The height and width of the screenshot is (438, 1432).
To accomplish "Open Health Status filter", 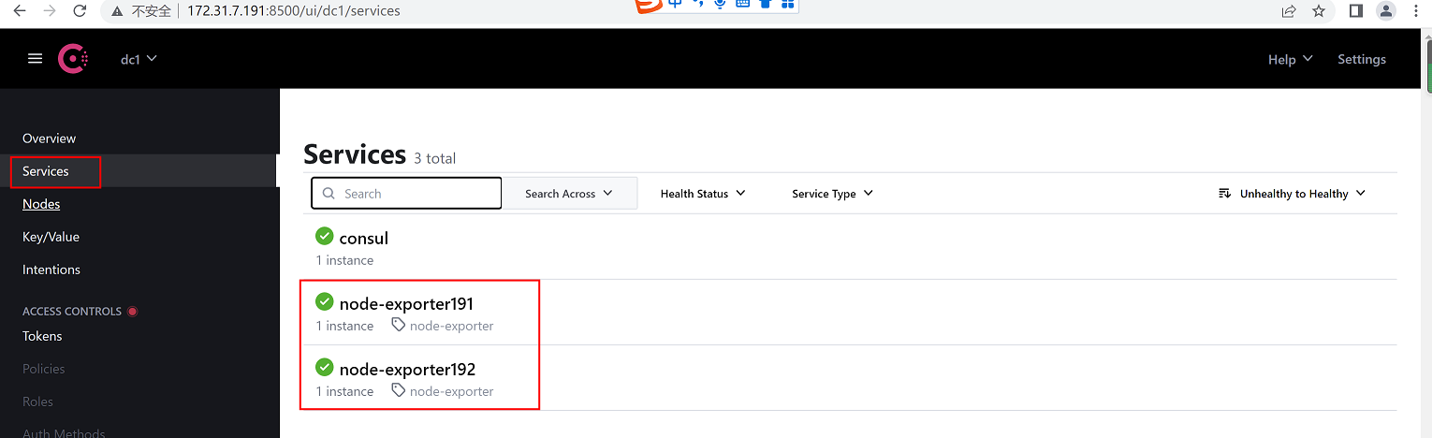I will 703,194.
